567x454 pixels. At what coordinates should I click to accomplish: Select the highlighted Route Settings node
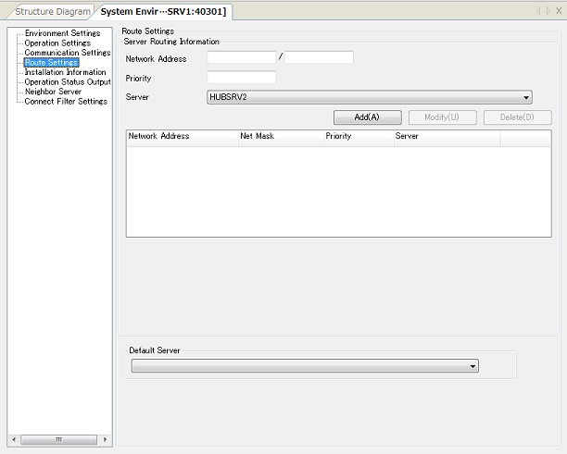(x=51, y=63)
